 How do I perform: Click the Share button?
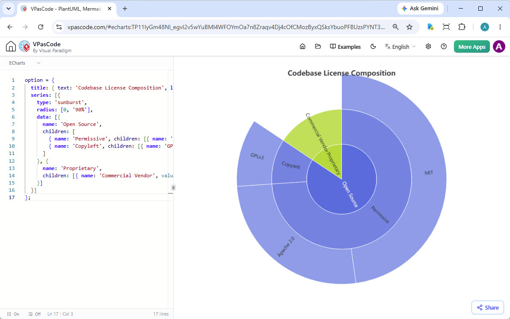488,307
